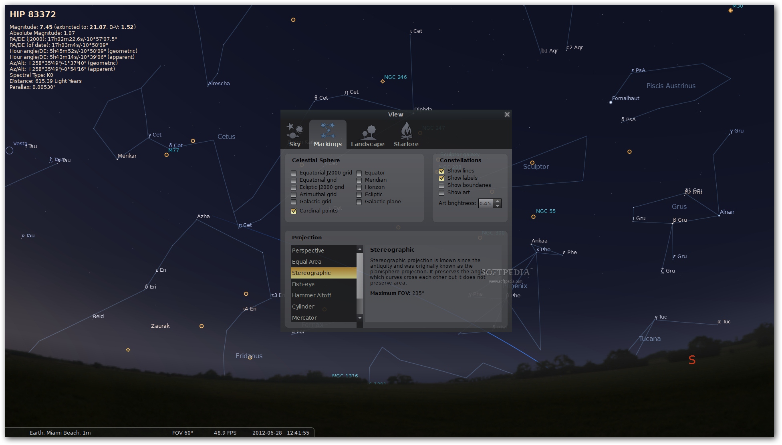This screenshot has height=445, width=782.
Task: Click the Alrescha star label
Action: [219, 84]
